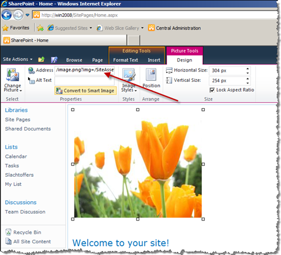Decrease Vertical Size with down spinner
This screenshot has width=281, height=255.
(x=248, y=82)
